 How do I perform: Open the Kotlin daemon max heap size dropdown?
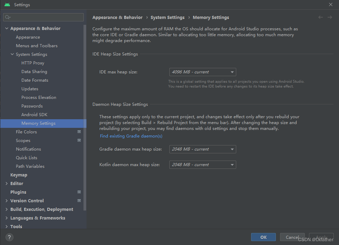click(x=202, y=165)
